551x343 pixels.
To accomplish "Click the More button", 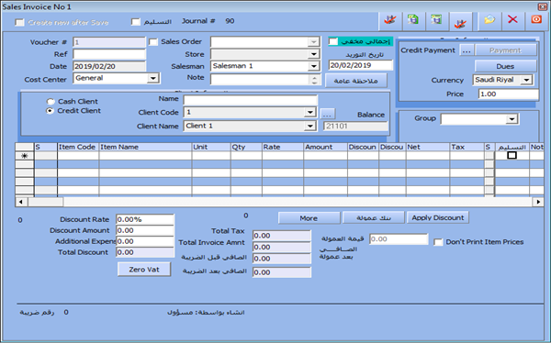I will pos(309,218).
